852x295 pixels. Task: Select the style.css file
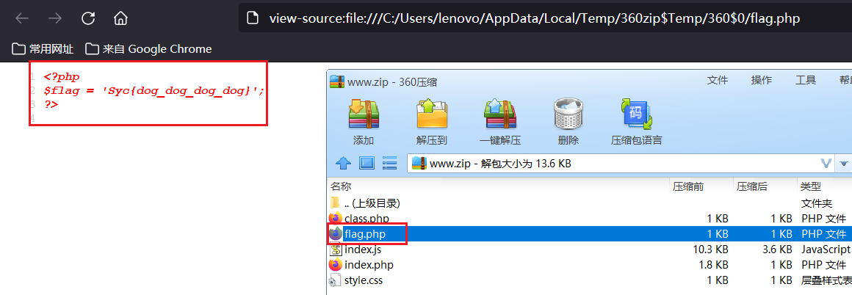pyautogui.click(x=590, y=281)
